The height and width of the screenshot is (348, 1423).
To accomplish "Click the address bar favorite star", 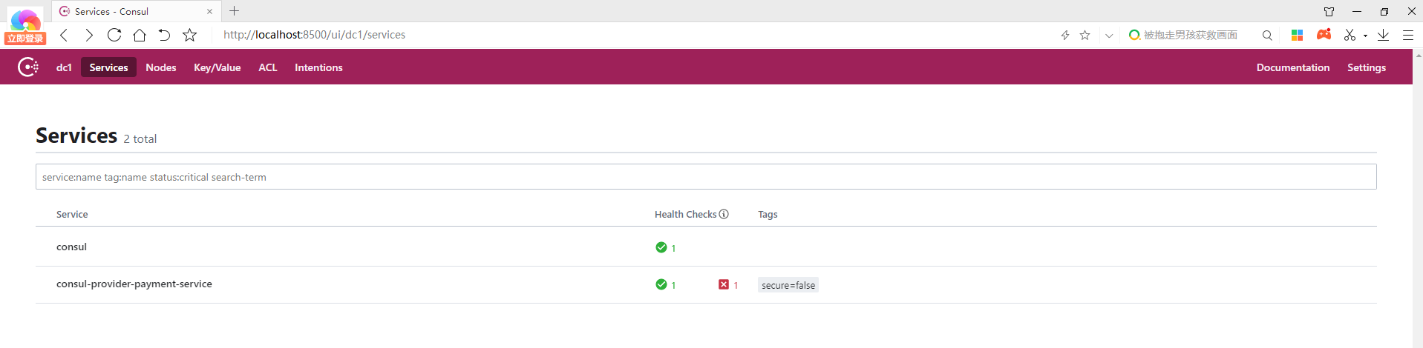I will (1085, 35).
